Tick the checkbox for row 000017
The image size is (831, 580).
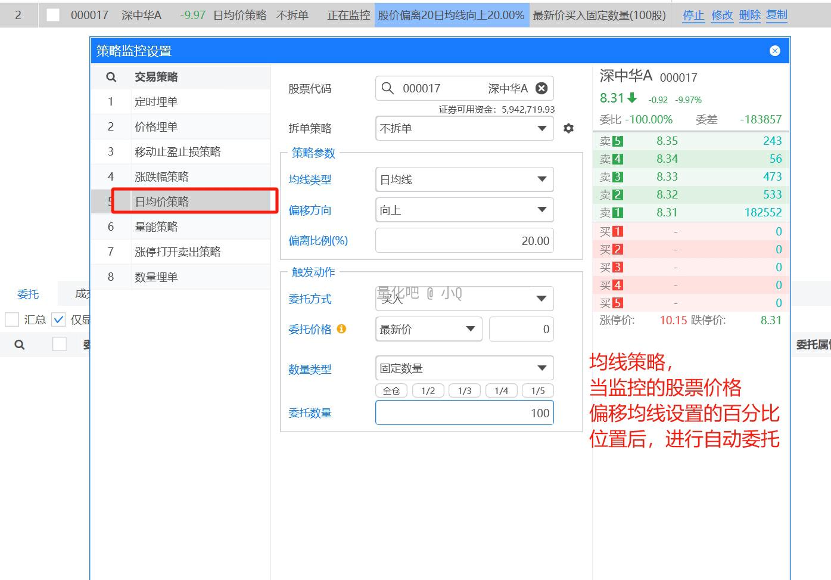tap(53, 15)
